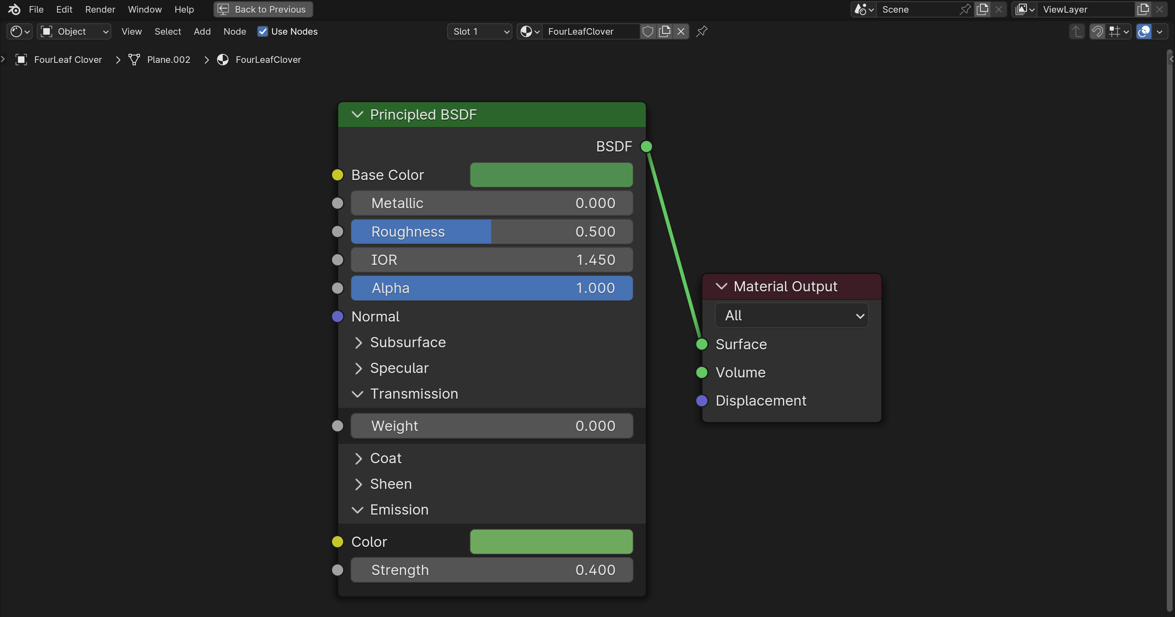Viewport: 1175px width, 617px height.
Task: Unlink the FourLeafClover material with X
Action: 681,31
